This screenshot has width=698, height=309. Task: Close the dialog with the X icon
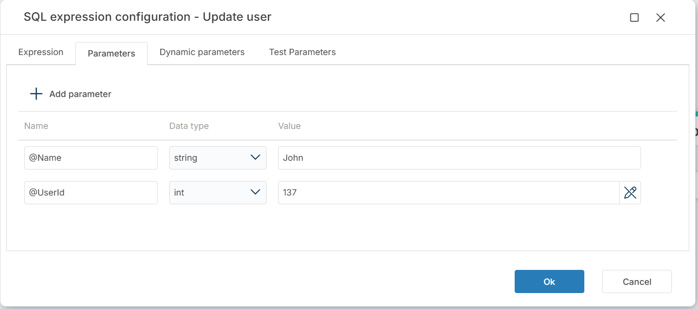pyautogui.click(x=660, y=18)
